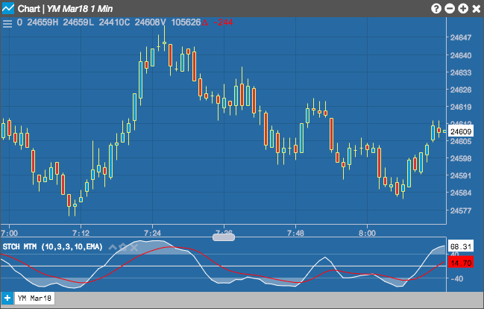Click the panel divider resize handle
484x309 pixels.
(224, 237)
